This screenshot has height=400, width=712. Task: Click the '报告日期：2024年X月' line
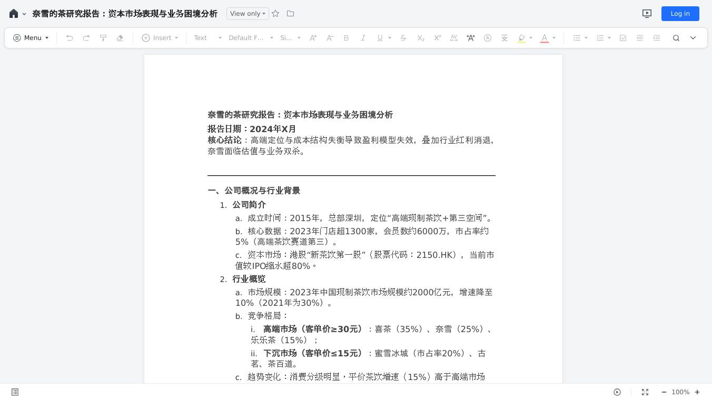pos(252,129)
